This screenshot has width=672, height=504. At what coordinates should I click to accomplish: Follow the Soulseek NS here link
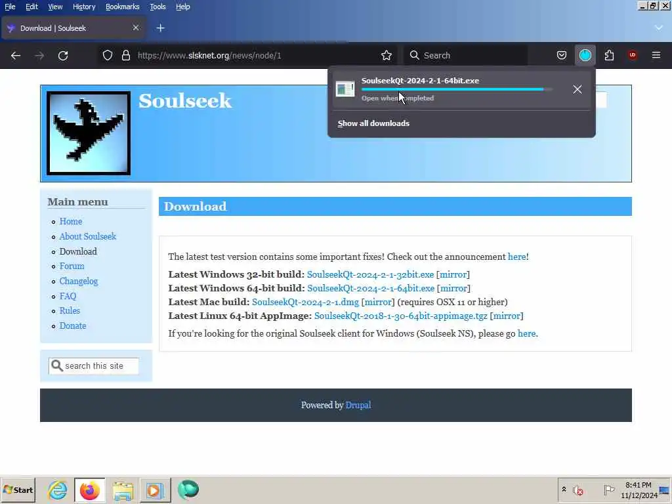(x=527, y=333)
